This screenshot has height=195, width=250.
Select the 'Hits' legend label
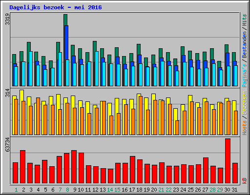click(x=245, y=20)
